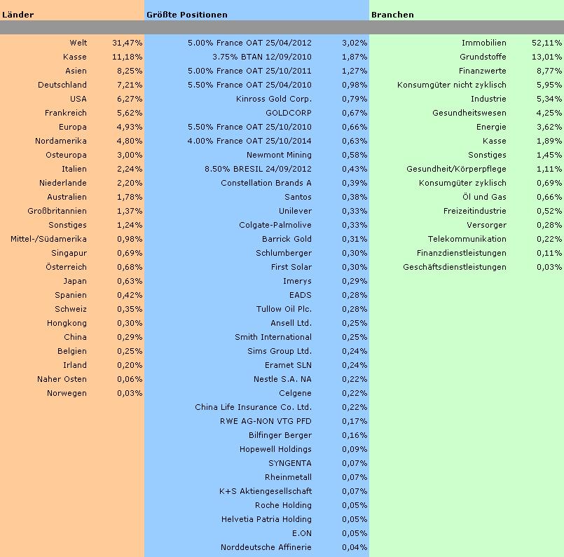The image size is (564, 557).
Task: Click the Telekommunikation sector row
Action: coord(467,239)
